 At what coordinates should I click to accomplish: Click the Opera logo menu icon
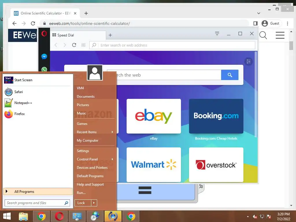point(44,34)
